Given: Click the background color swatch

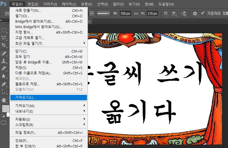Looking at the screenshot, I should [x=8, y=115].
